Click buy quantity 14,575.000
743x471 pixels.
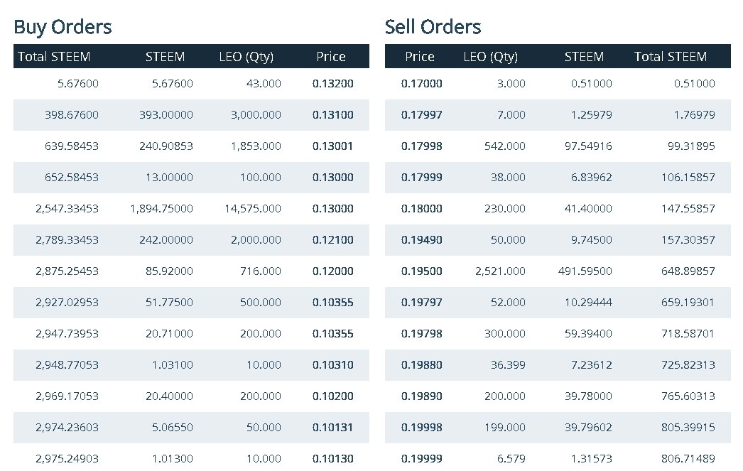(253, 209)
